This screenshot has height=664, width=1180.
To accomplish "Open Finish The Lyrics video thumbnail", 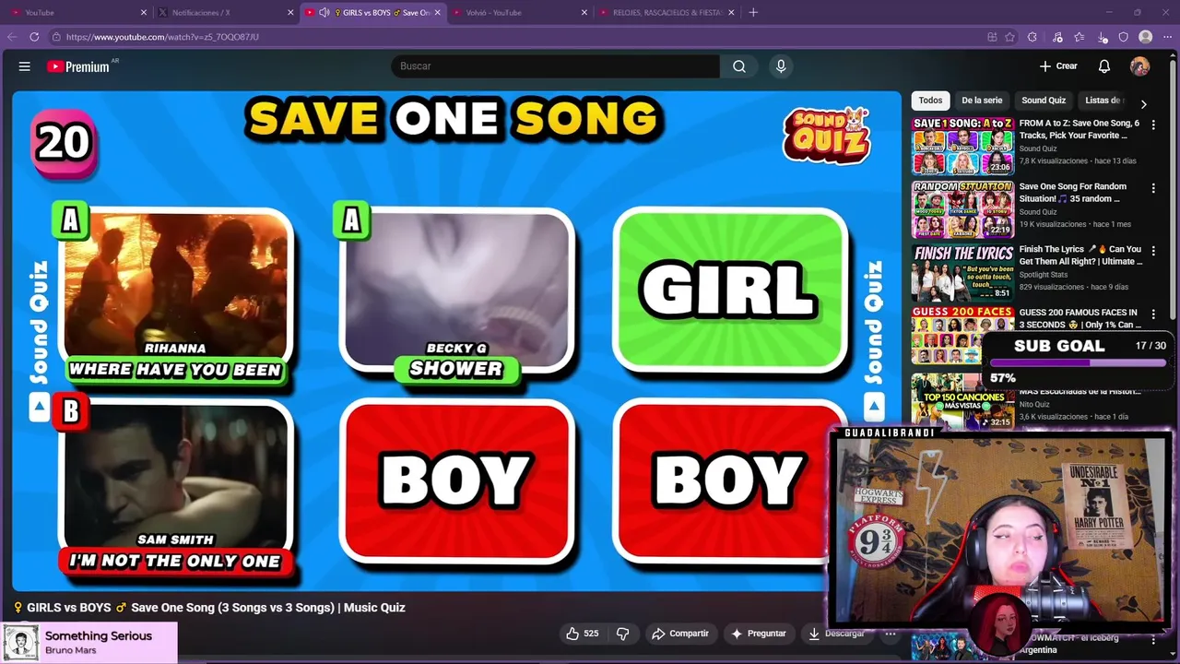I will (962, 272).
